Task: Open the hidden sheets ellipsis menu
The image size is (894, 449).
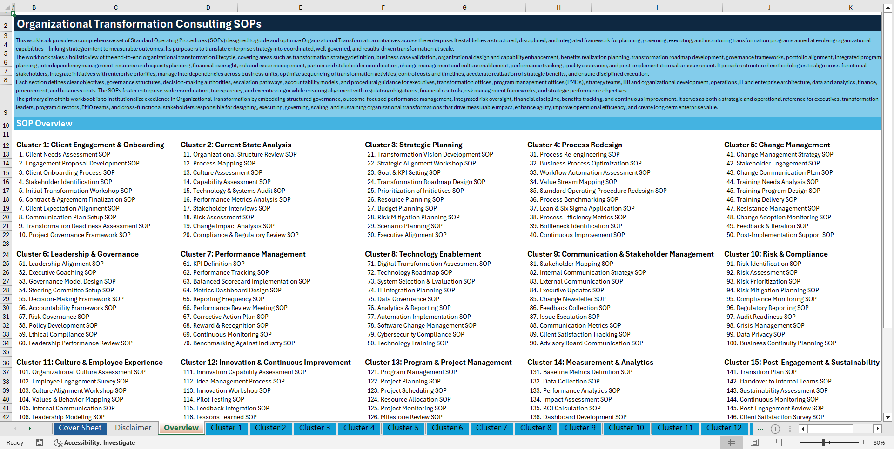Action: pos(760,429)
